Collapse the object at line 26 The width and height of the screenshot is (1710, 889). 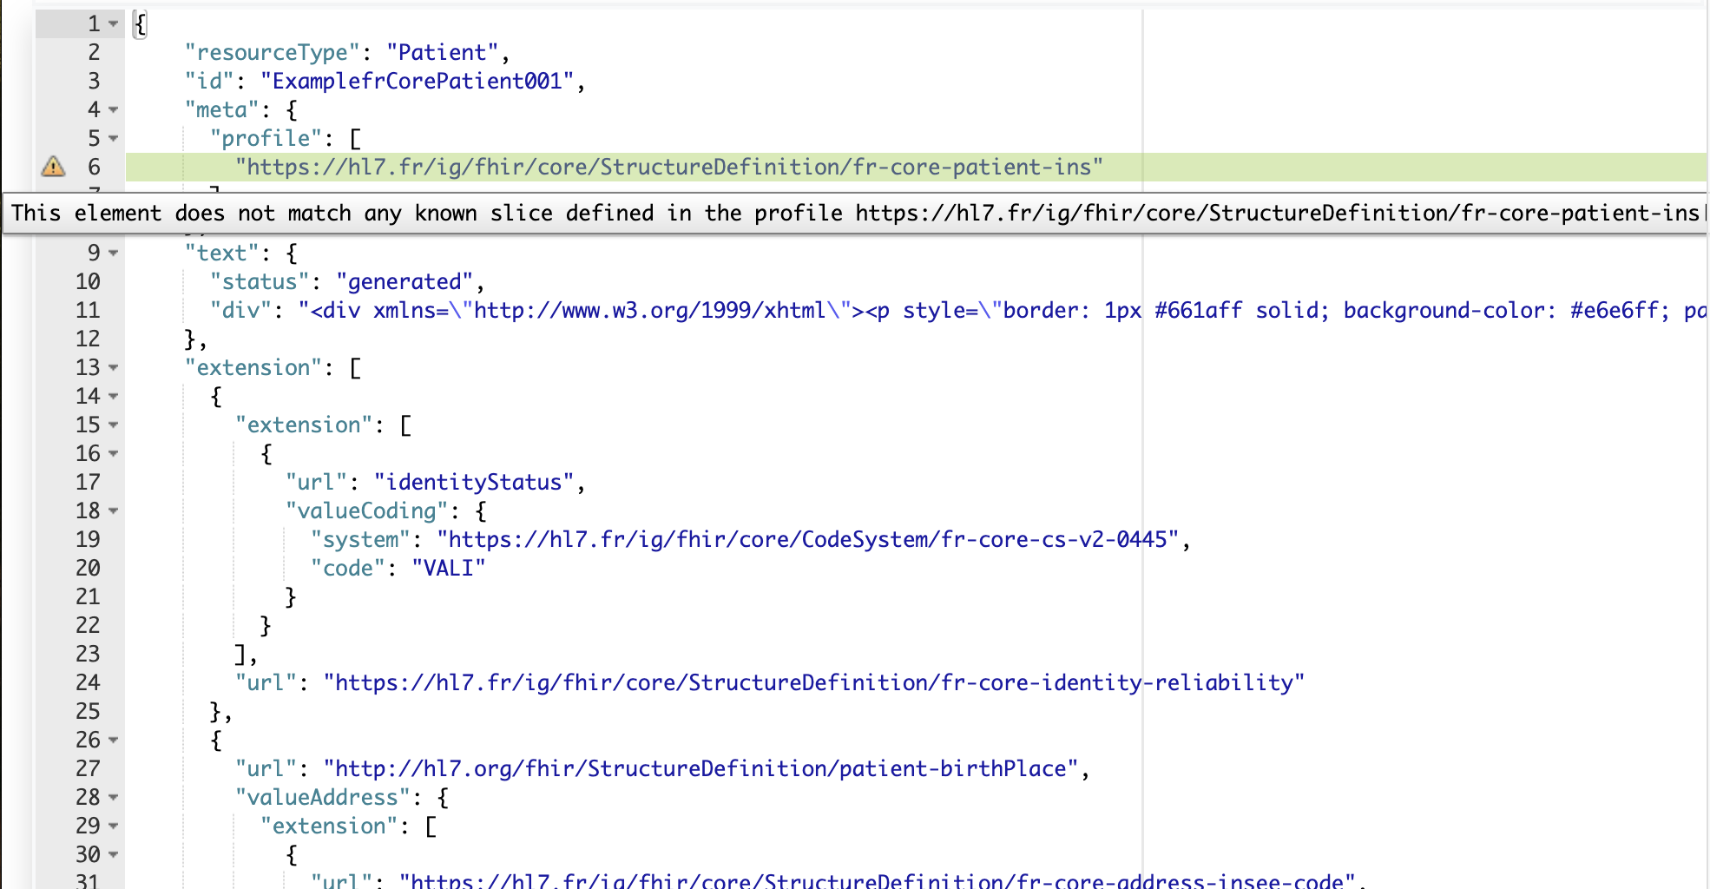114,741
